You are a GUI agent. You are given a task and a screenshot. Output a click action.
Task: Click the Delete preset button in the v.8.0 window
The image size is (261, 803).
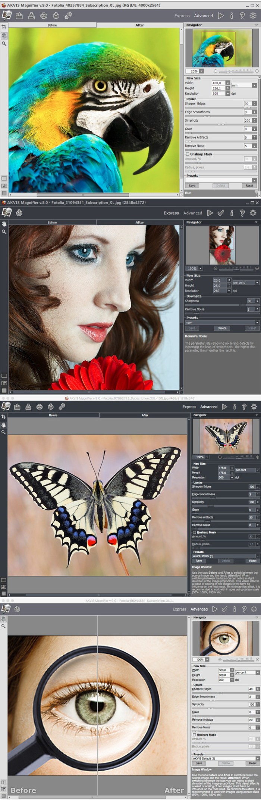coord(222,328)
